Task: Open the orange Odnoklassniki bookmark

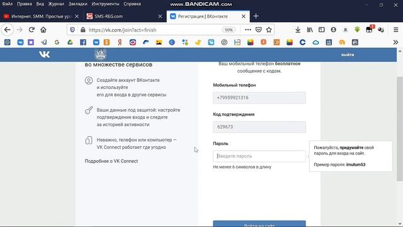Action: [x=106, y=42]
